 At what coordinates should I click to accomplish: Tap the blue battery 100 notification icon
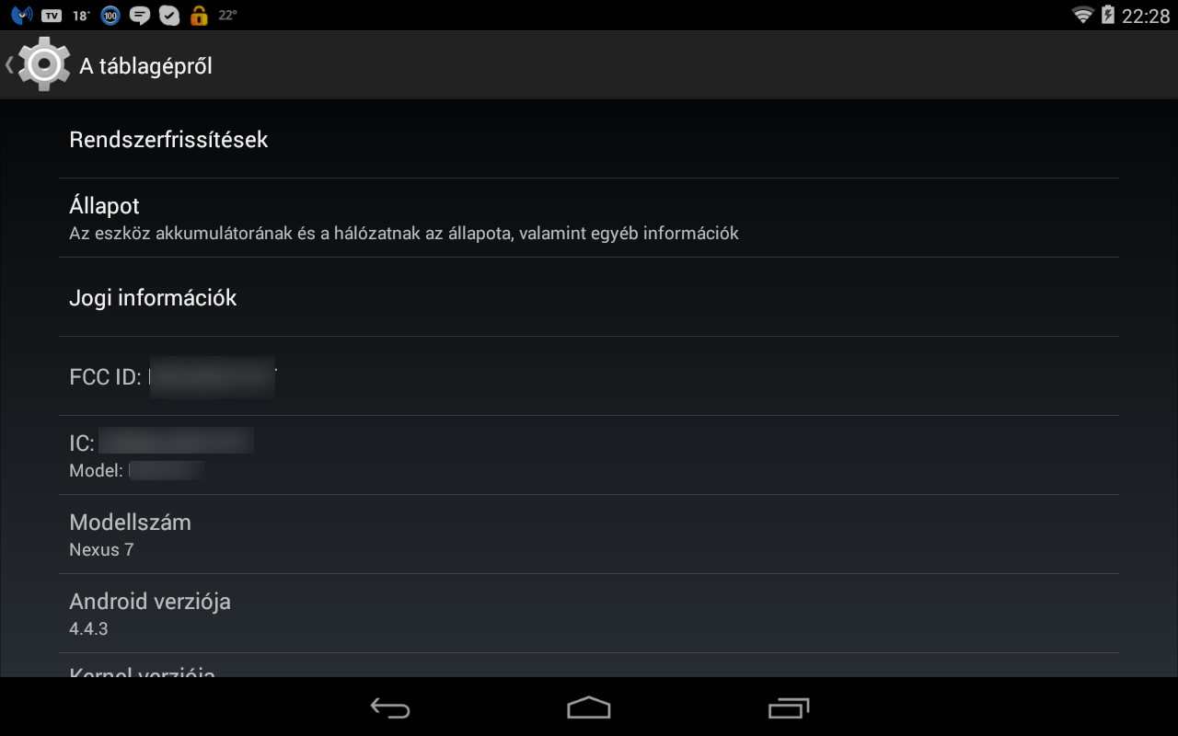pyautogui.click(x=110, y=16)
